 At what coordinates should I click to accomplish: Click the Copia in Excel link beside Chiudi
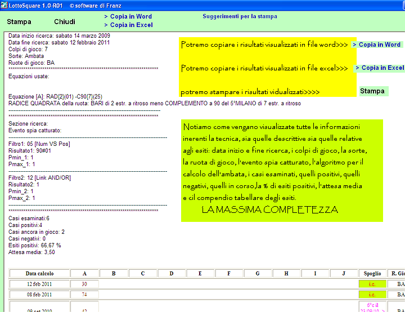point(129,25)
